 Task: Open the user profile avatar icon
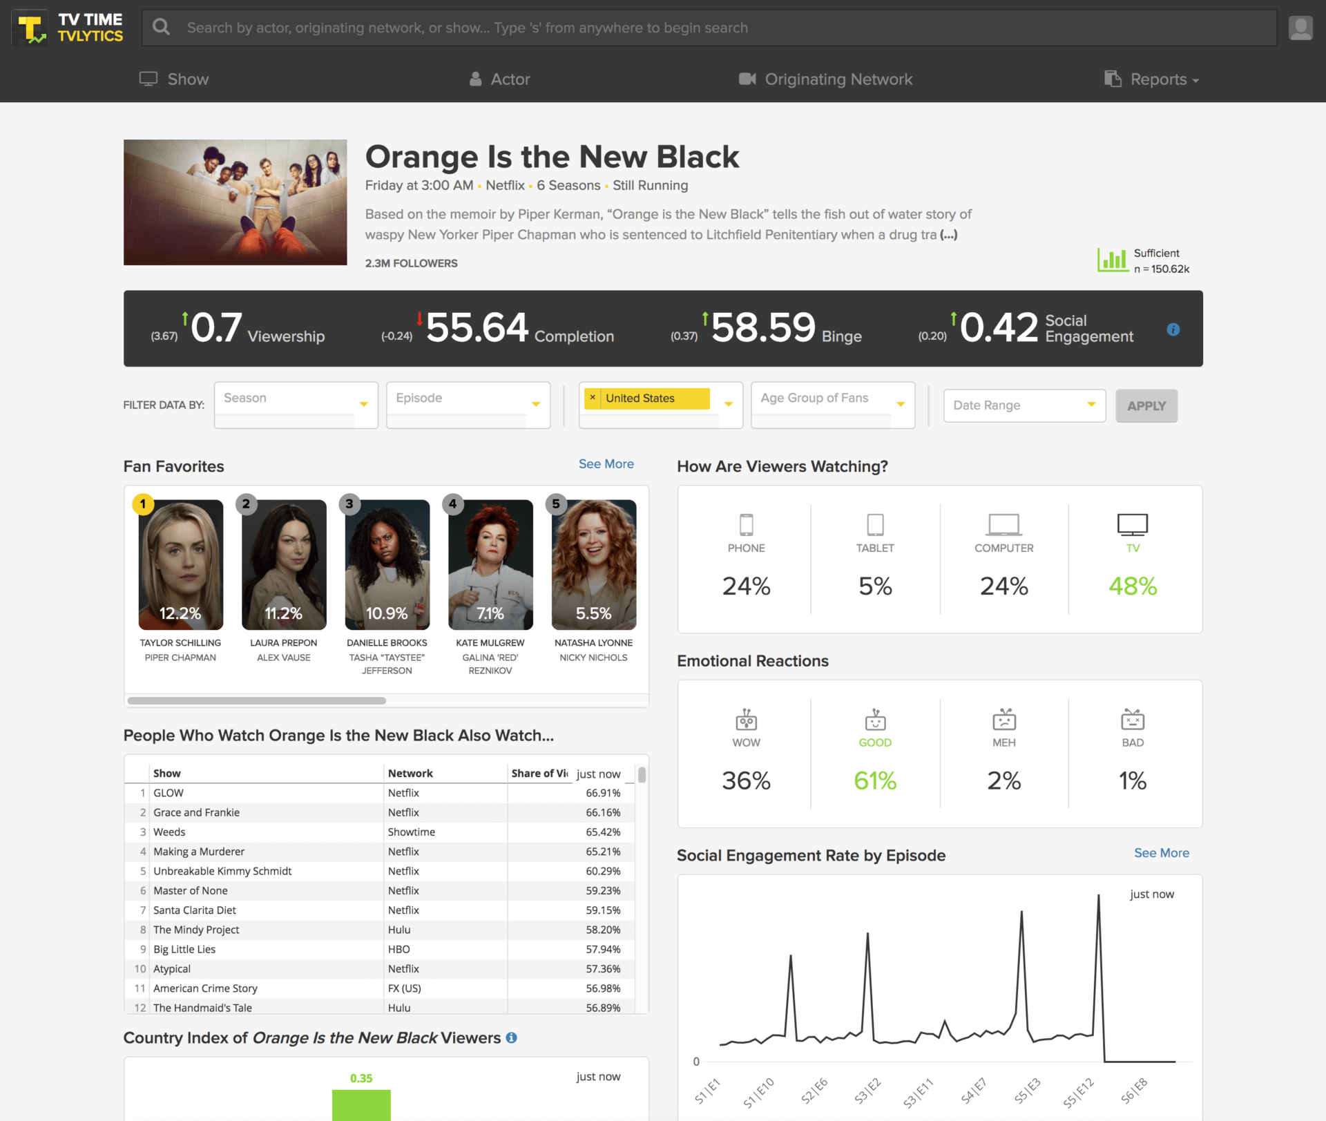(x=1300, y=28)
